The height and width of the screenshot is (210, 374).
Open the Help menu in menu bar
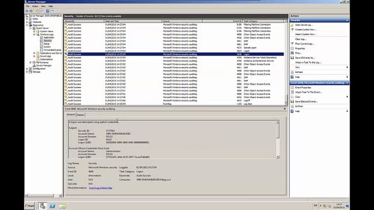51,6
